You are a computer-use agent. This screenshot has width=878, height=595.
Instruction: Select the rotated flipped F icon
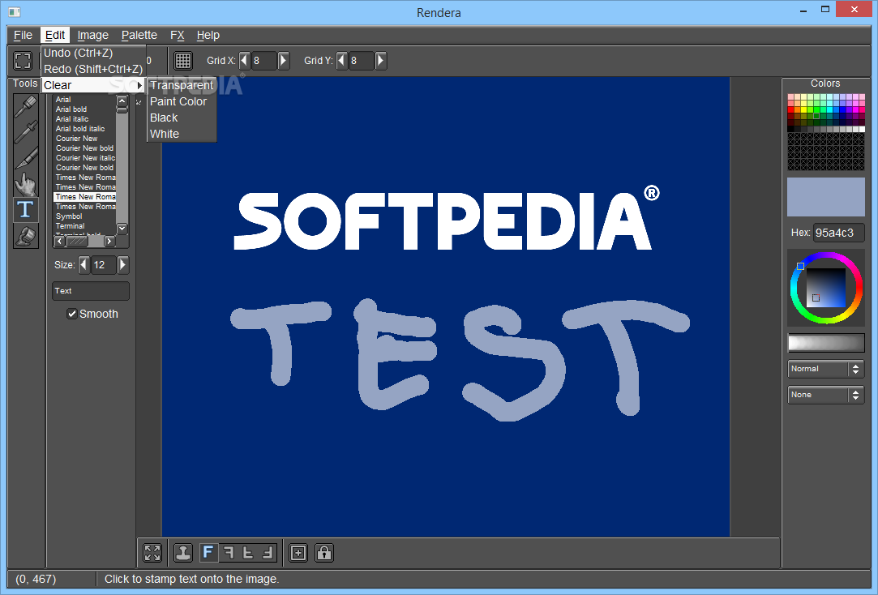268,553
